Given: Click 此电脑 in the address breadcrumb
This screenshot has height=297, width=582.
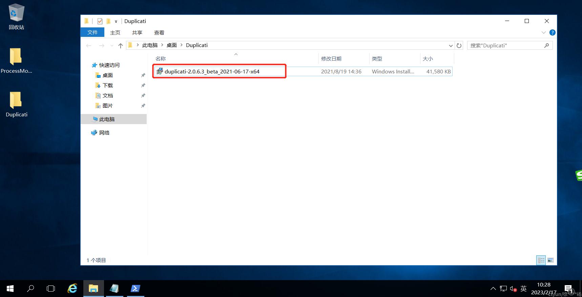Looking at the screenshot, I should pos(150,45).
